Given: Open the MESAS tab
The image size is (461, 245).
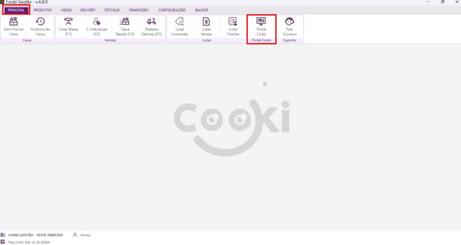Looking at the screenshot, I should pos(66,10).
